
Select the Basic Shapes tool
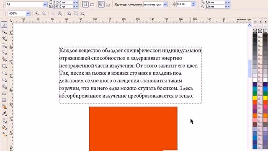coord(4,86)
